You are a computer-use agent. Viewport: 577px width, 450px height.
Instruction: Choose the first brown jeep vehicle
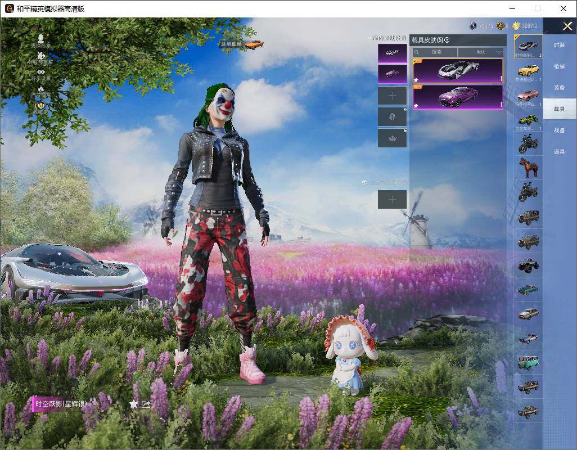(x=528, y=217)
